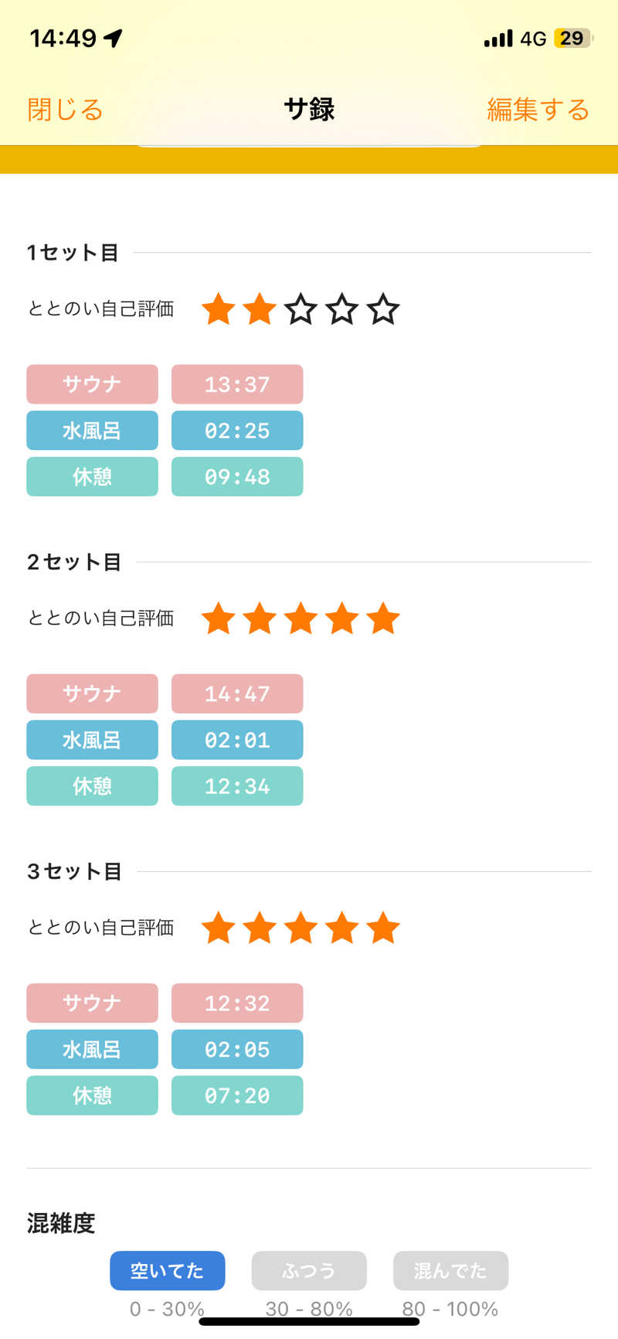This screenshot has width=618, height=1339.
Task: Tap the set 1 sauna time 13:37
Action: point(237,384)
